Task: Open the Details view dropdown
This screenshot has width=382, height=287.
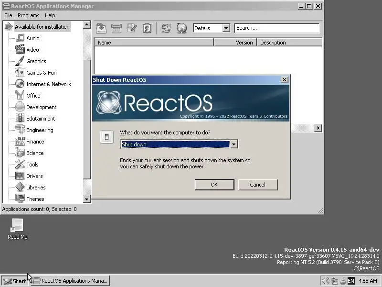Action: click(x=226, y=28)
